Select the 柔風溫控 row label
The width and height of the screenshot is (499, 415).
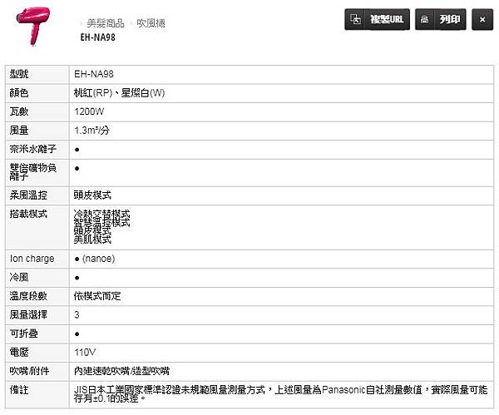click(28, 195)
